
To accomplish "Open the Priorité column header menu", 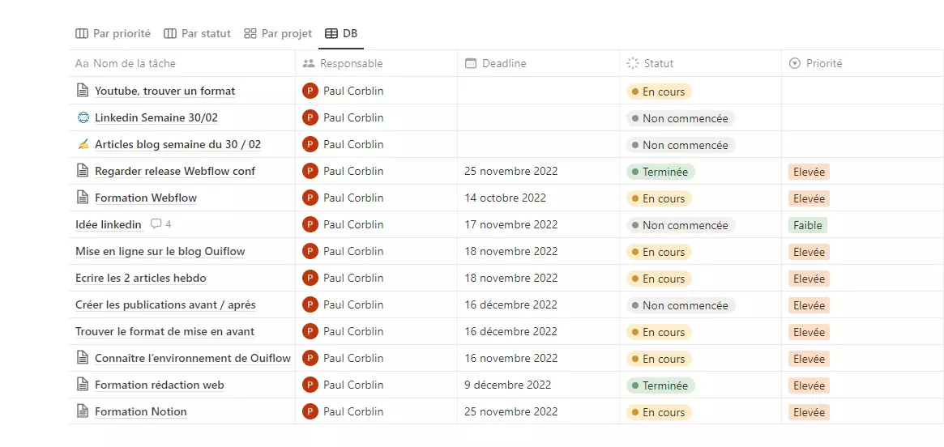I will tap(863, 63).
